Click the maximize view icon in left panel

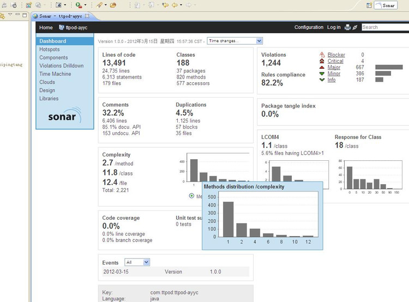pyautogui.click(x=25, y=15)
